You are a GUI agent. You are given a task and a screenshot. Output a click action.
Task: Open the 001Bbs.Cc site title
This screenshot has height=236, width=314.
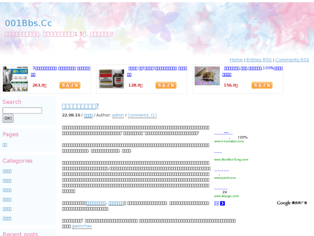(28, 23)
